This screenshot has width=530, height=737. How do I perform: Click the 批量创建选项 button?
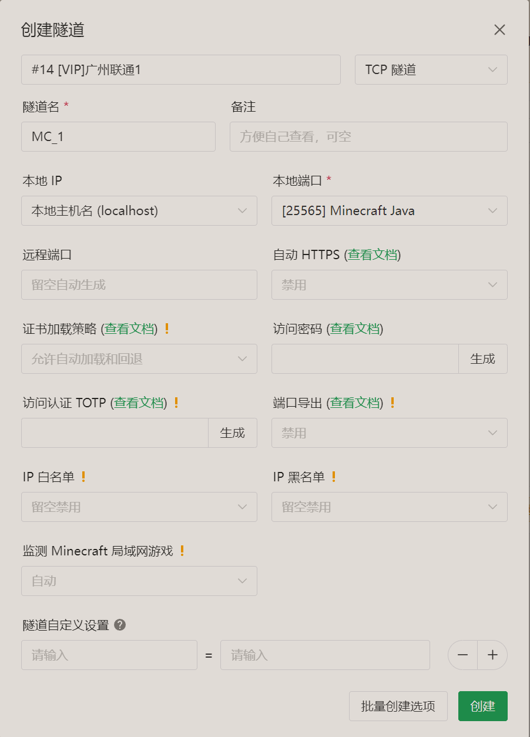(x=398, y=706)
